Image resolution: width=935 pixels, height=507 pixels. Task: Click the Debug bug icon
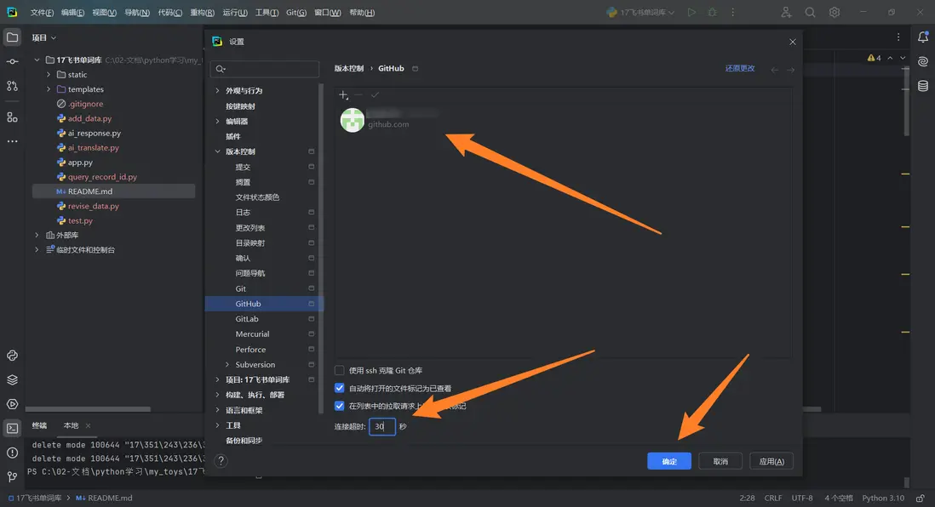pyautogui.click(x=712, y=12)
